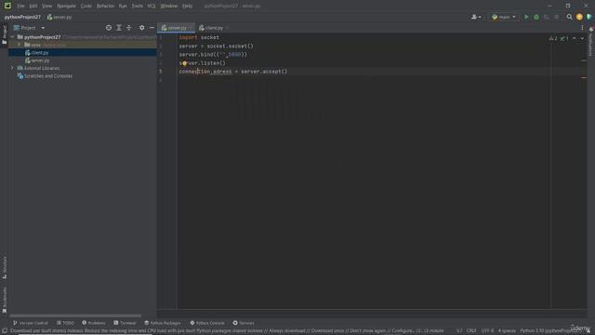Open the Python Console tool window
The image size is (595, 335).
(x=207, y=323)
